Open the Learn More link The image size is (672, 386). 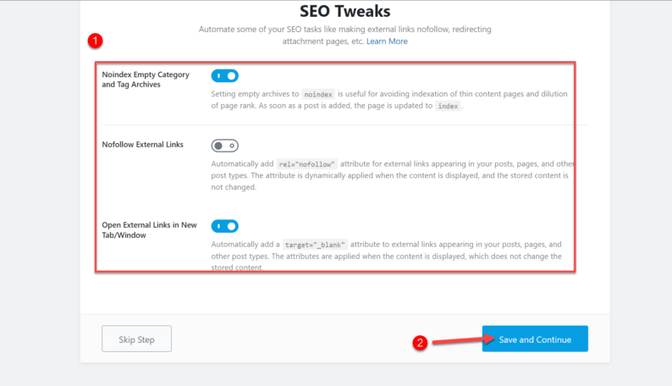tap(387, 41)
